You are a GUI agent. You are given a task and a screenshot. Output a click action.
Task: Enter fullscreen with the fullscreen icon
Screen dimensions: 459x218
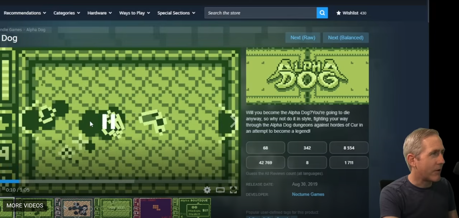(x=233, y=190)
